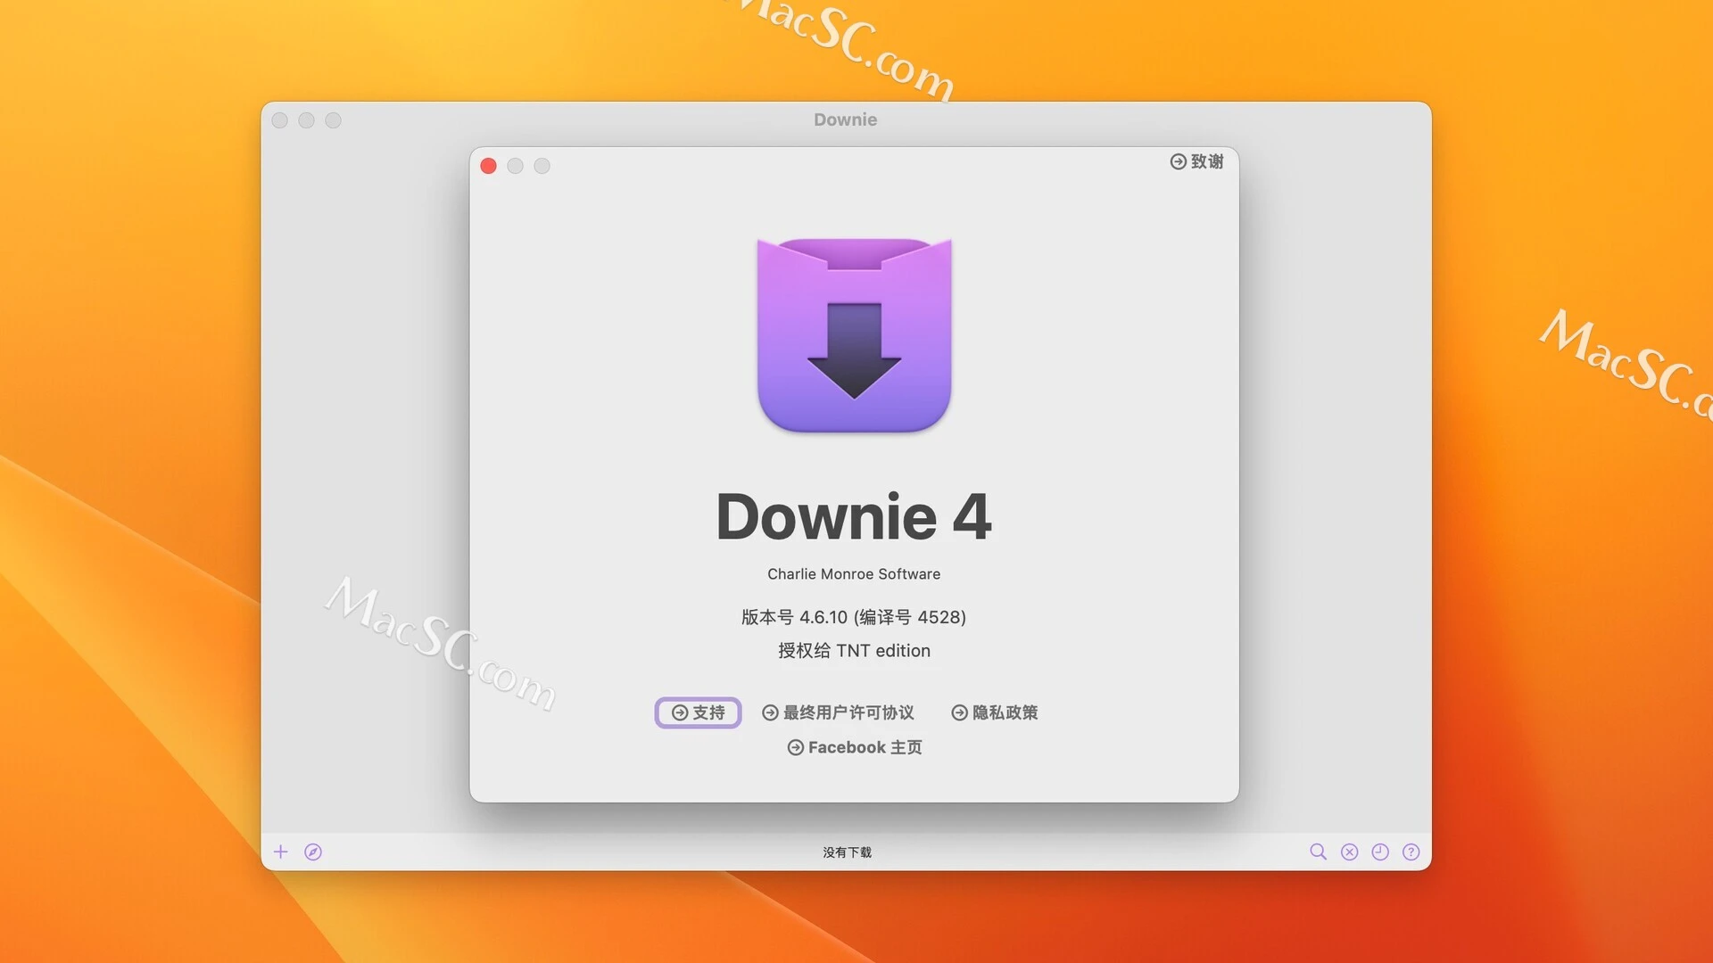Click the Downie 4 heading
Image resolution: width=1713 pixels, height=963 pixels.
(x=854, y=516)
